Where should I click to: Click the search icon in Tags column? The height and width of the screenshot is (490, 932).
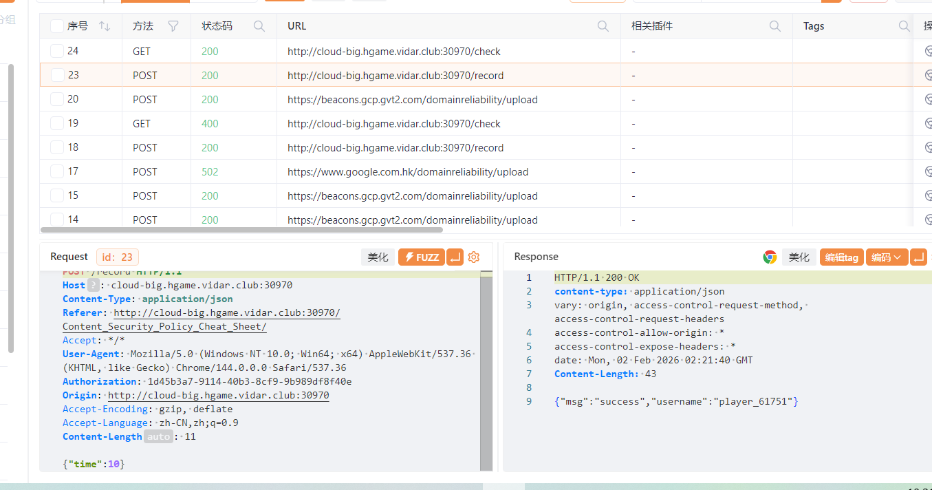[x=904, y=26]
